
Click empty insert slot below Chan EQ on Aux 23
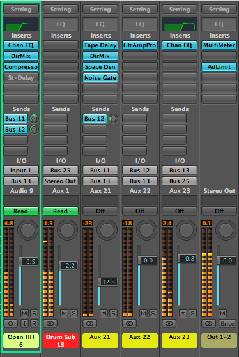coord(180,56)
